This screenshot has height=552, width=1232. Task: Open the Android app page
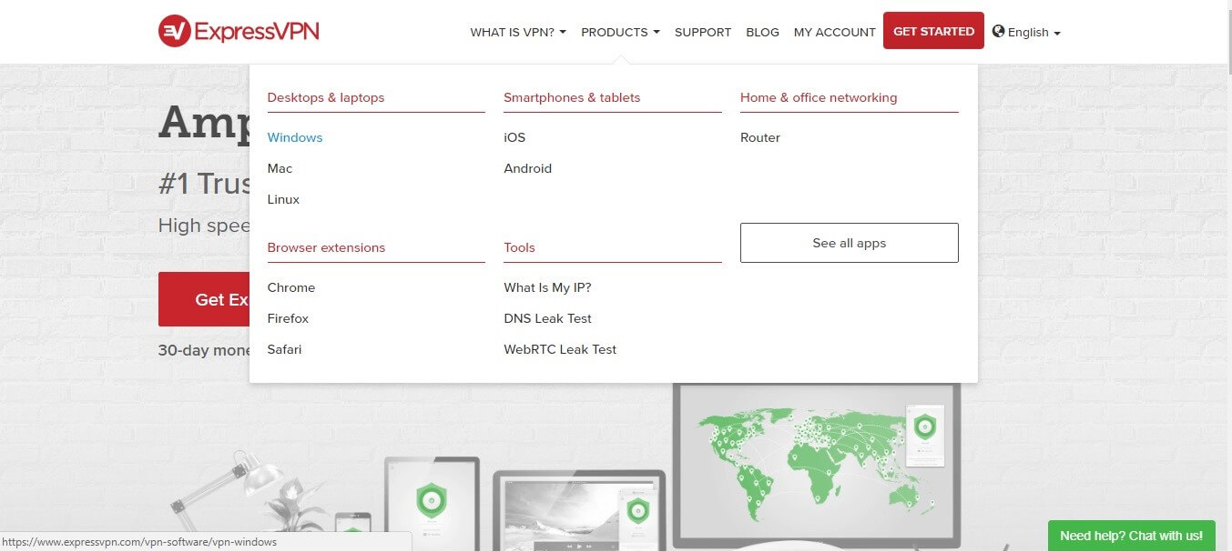(x=528, y=168)
